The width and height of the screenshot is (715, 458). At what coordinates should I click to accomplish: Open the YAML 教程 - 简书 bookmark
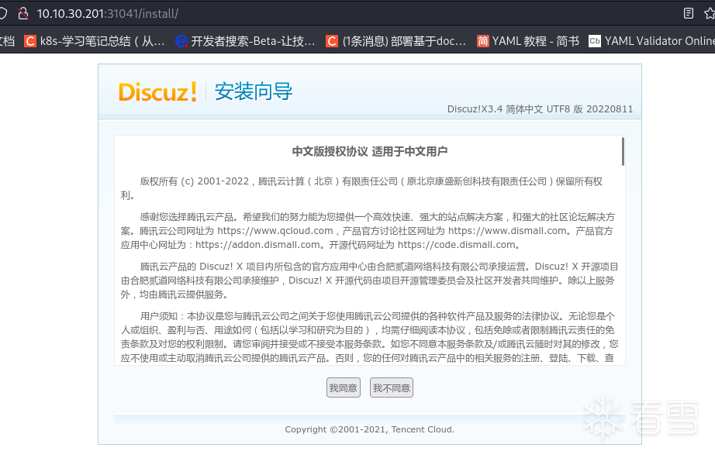tap(528, 41)
